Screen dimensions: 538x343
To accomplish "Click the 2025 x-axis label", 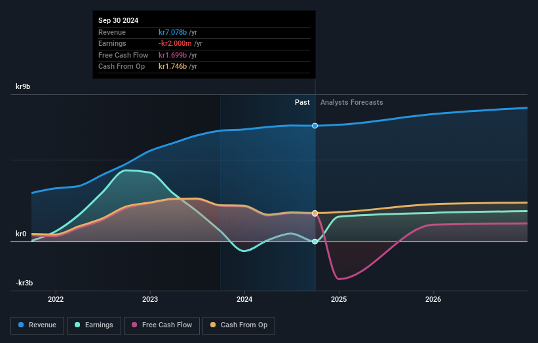I will click(339, 299).
